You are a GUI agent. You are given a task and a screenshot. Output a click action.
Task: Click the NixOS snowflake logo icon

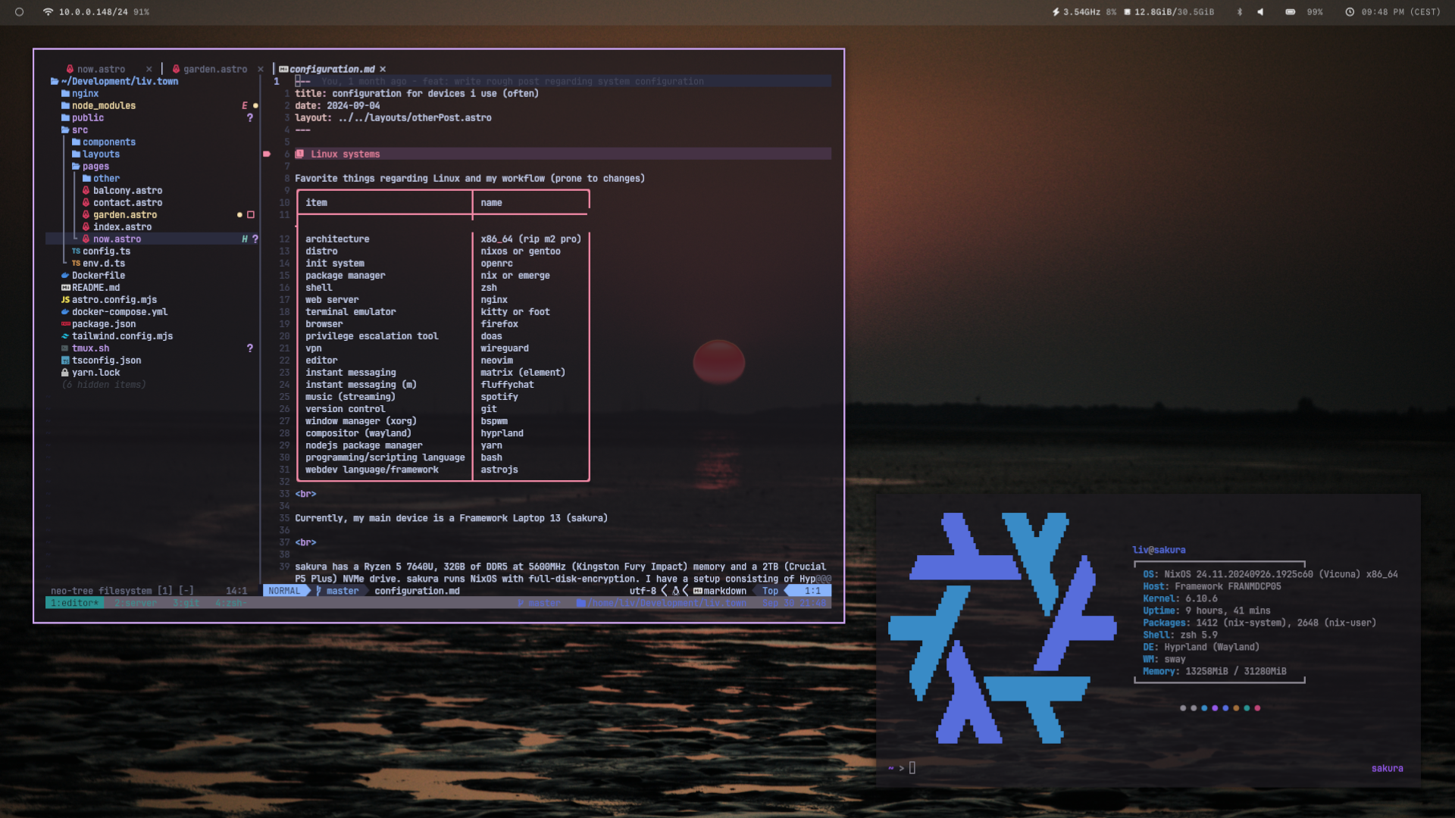point(1003,631)
